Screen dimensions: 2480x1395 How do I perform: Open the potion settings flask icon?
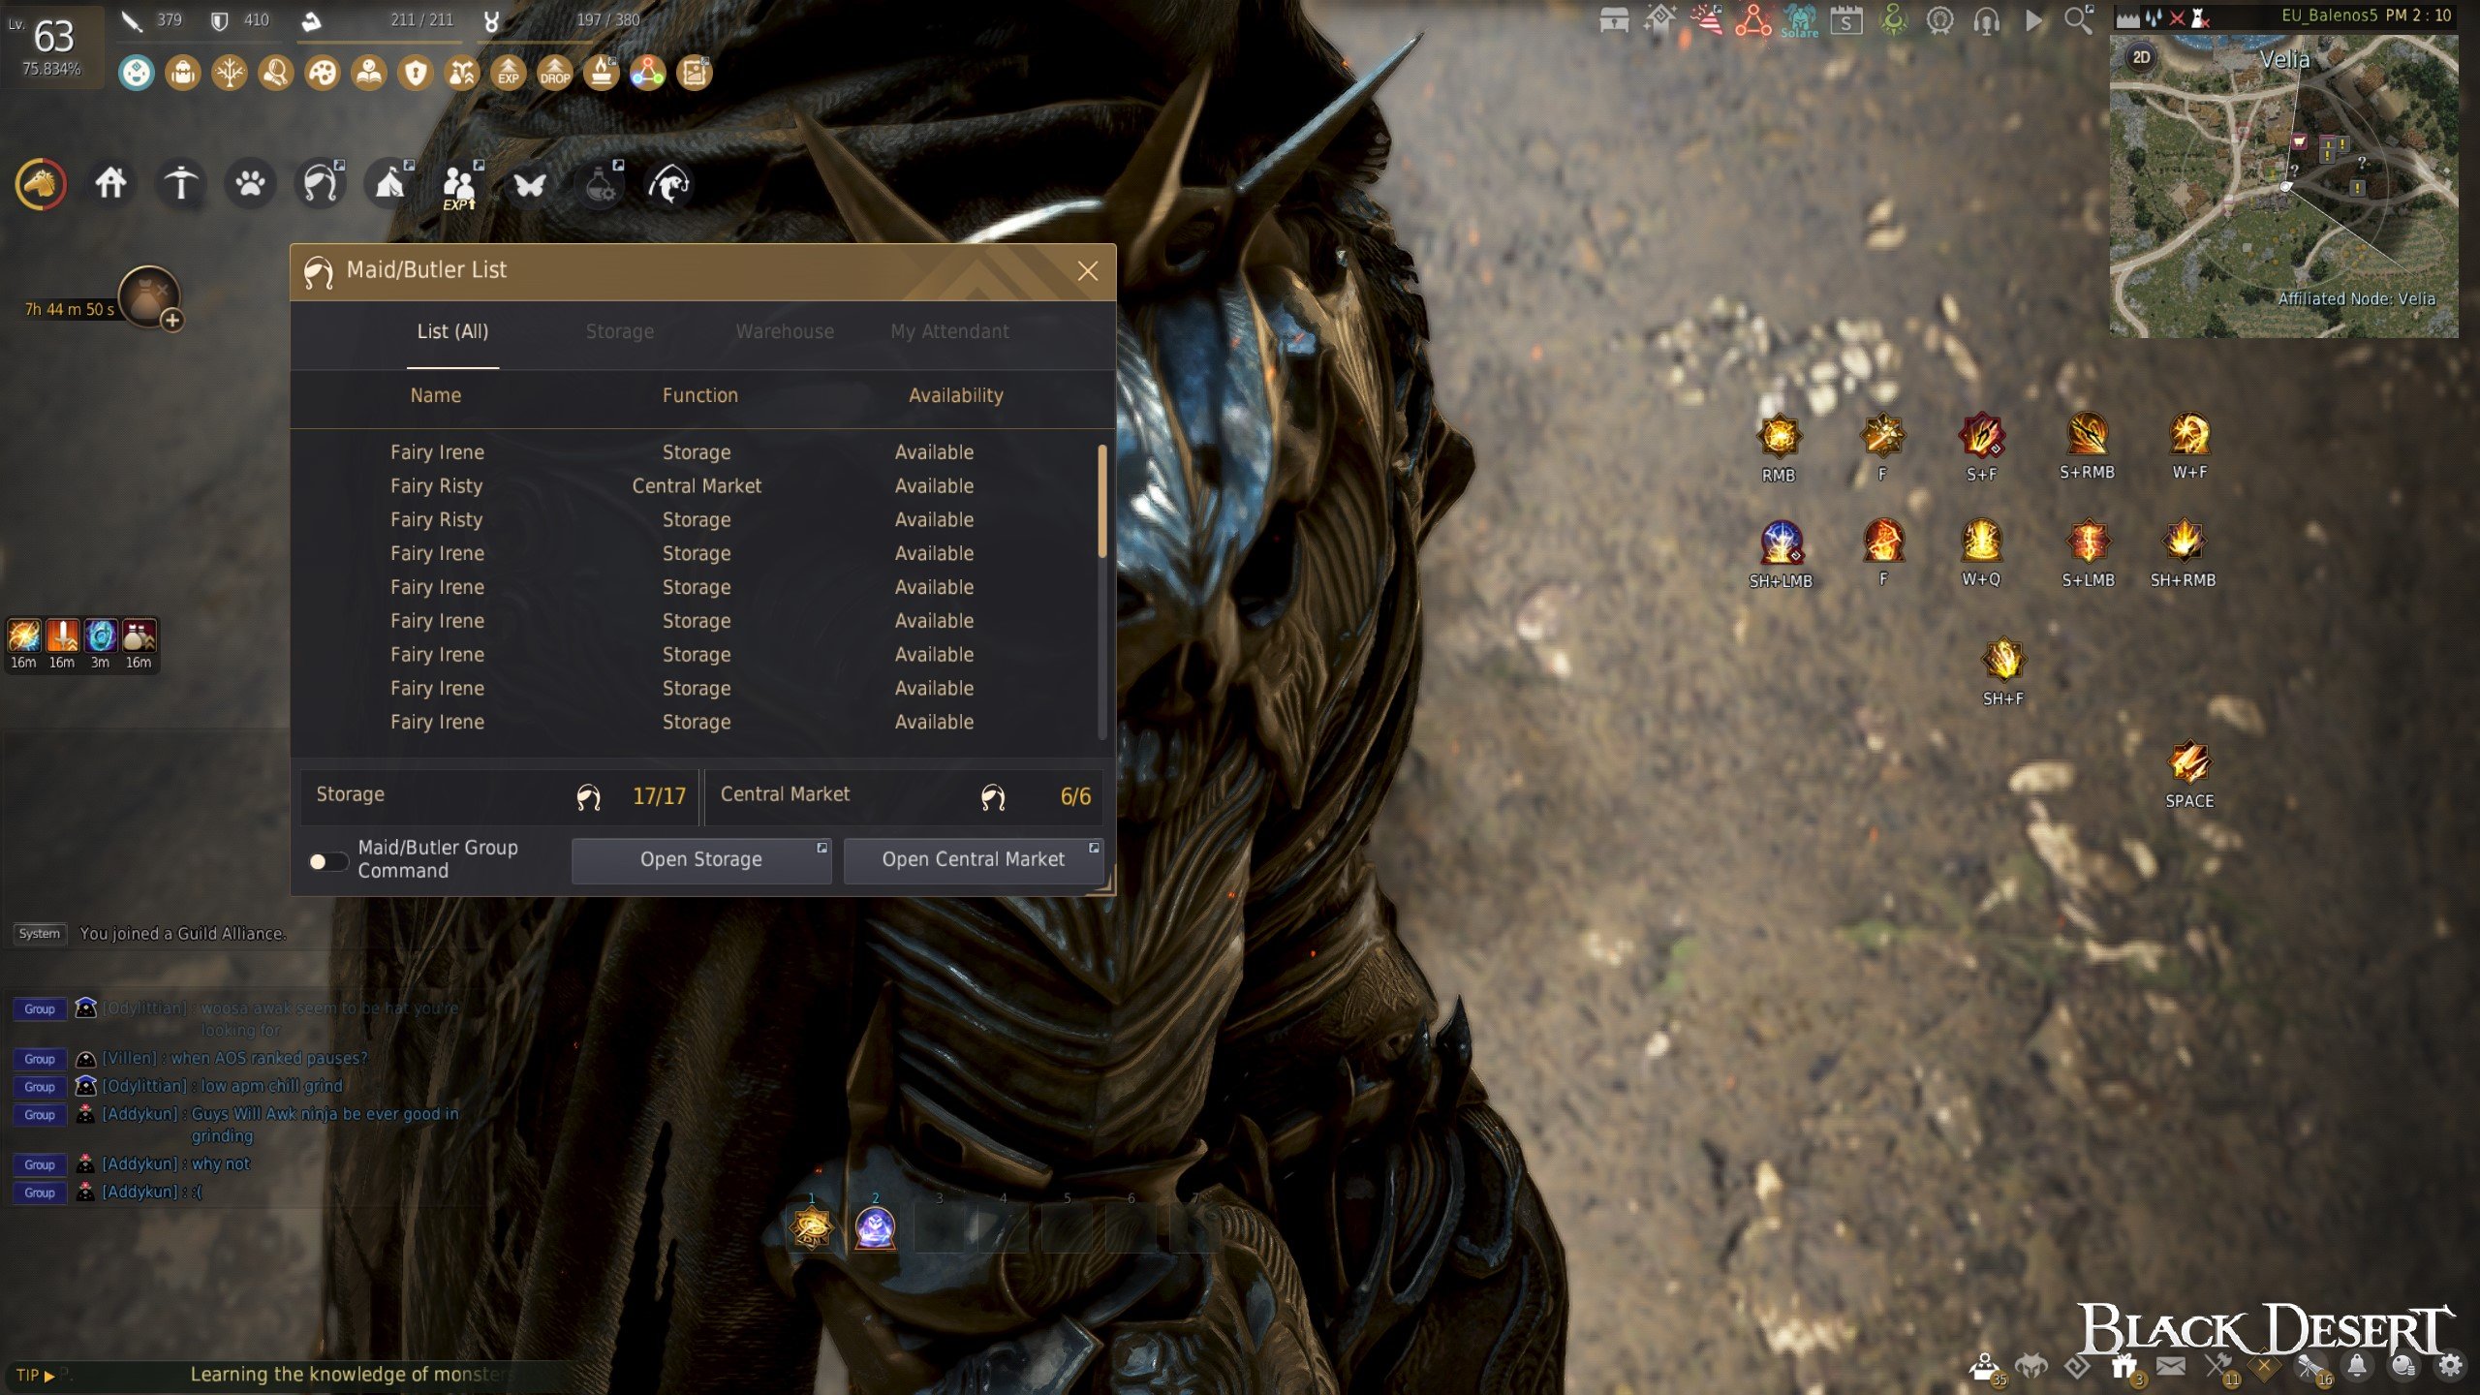[x=601, y=183]
